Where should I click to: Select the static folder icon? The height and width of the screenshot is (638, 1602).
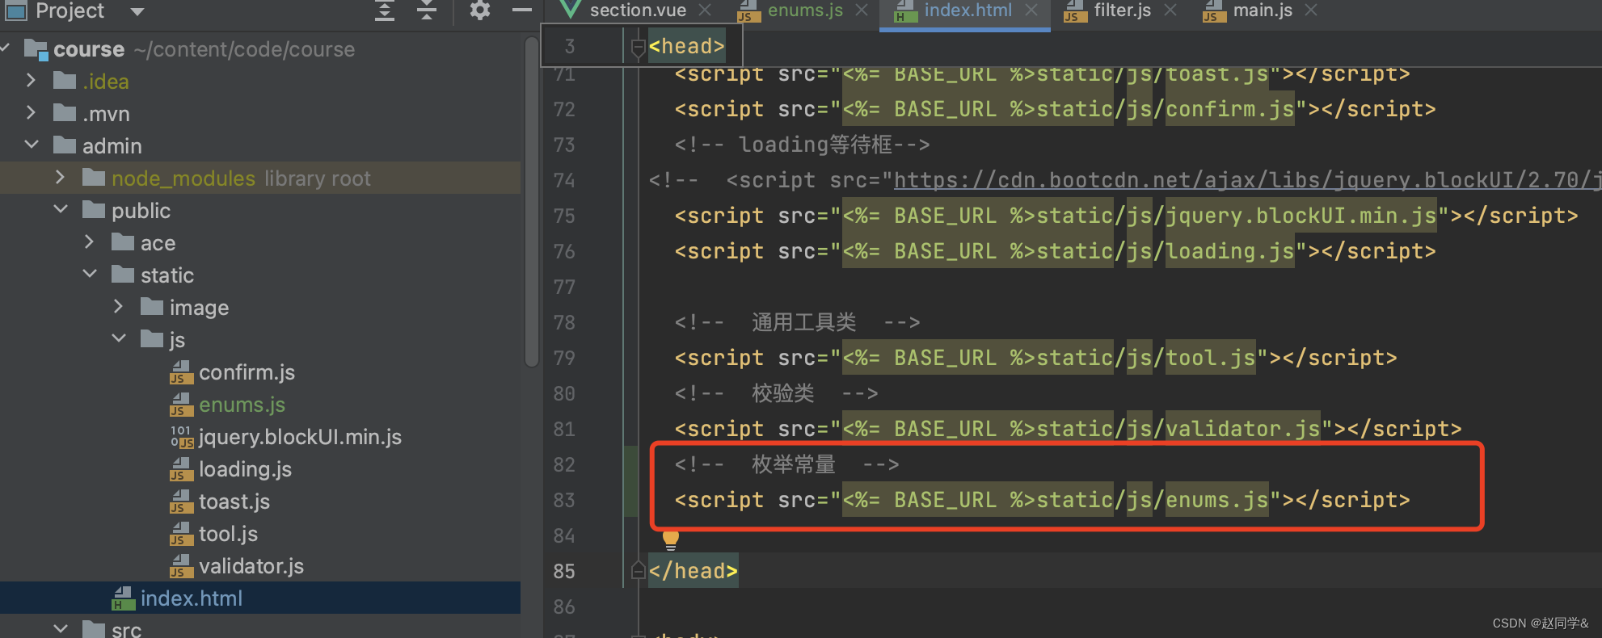click(123, 275)
